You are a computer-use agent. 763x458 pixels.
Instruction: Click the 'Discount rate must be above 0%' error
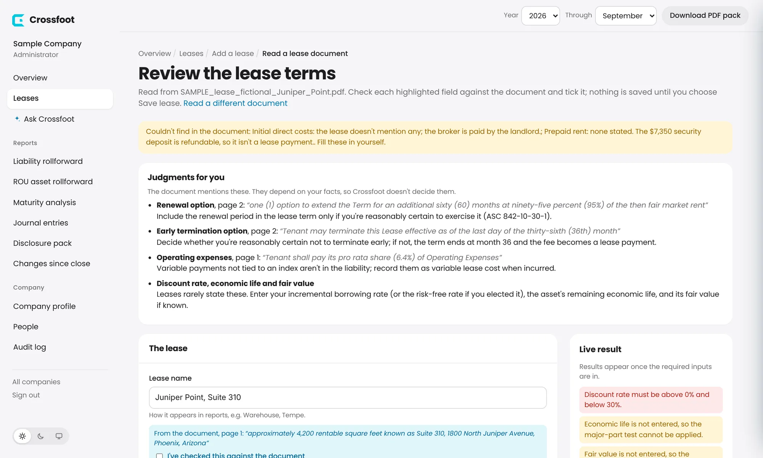pos(651,400)
